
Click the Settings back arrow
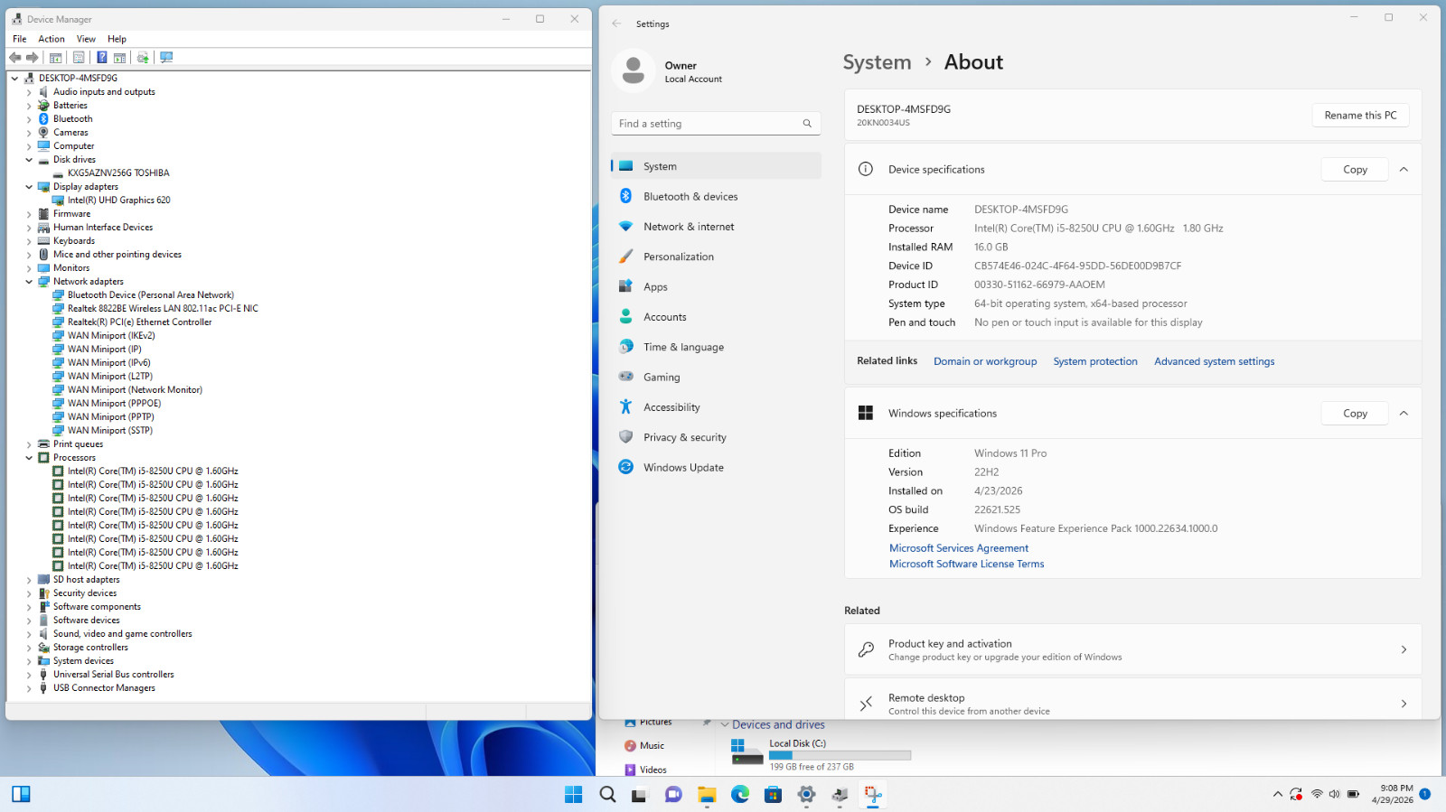[616, 23]
